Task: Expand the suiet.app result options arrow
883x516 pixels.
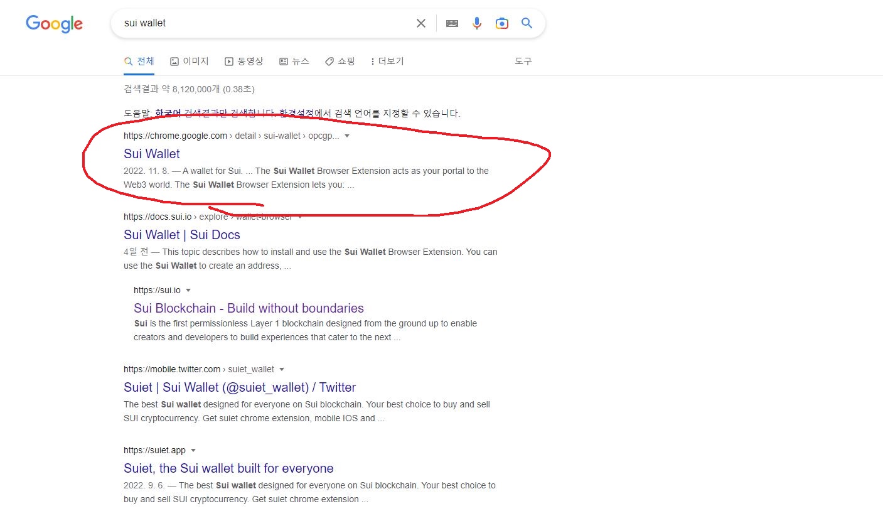Action: coord(193,451)
